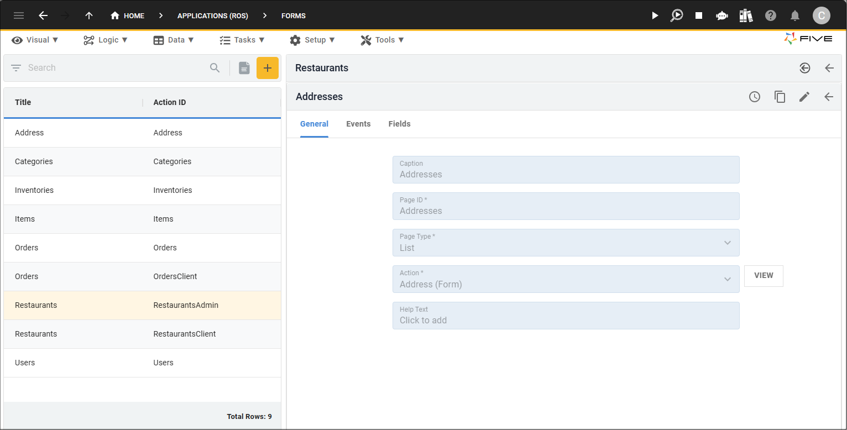The height and width of the screenshot is (430, 847).
Task: Select the RestaurantsClient row
Action: click(142, 334)
